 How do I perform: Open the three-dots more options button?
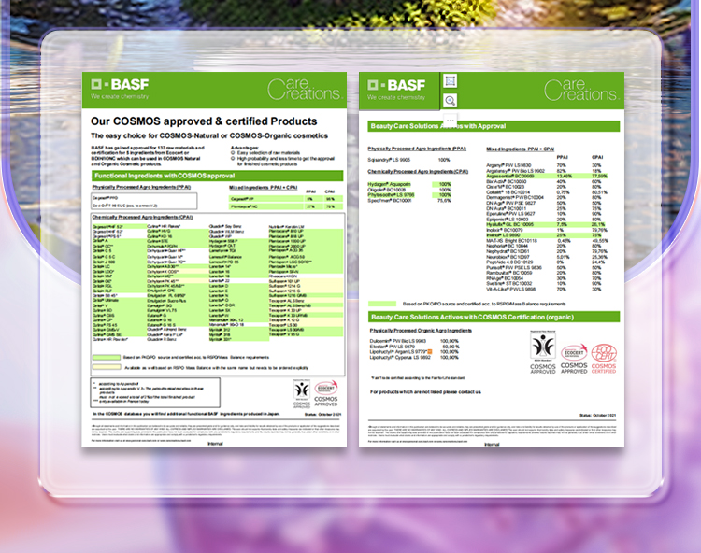[451, 121]
